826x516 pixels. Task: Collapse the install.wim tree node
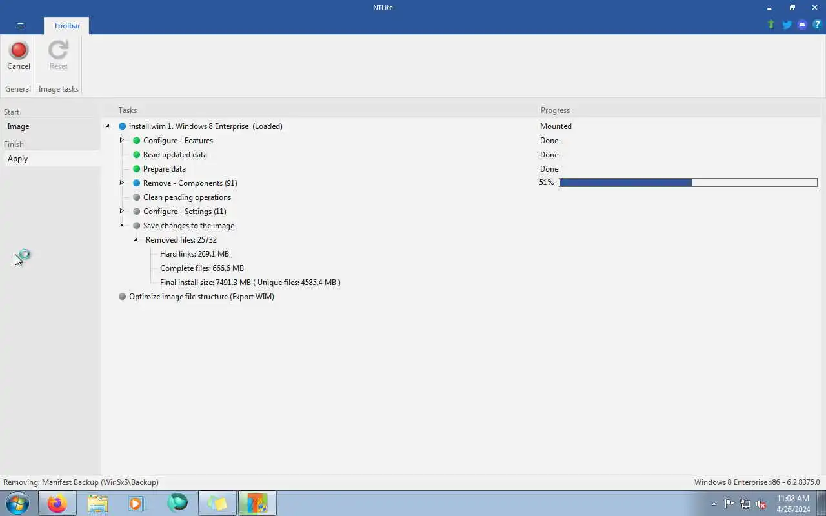(108, 126)
